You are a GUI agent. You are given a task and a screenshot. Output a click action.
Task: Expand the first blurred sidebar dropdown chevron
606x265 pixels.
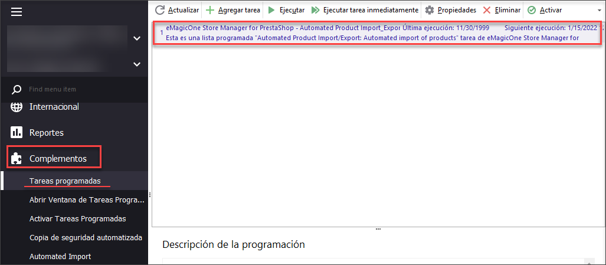coord(137,38)
